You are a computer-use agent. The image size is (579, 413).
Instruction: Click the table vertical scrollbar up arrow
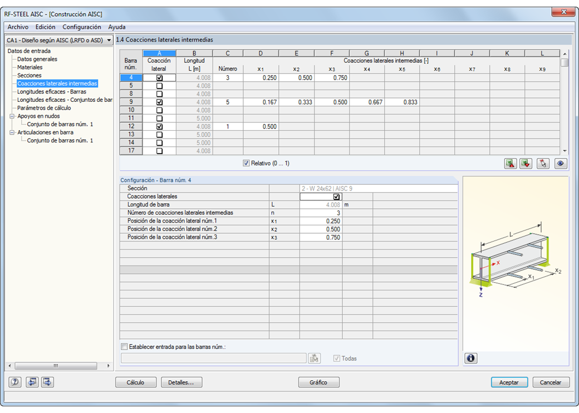pos(565,54)
